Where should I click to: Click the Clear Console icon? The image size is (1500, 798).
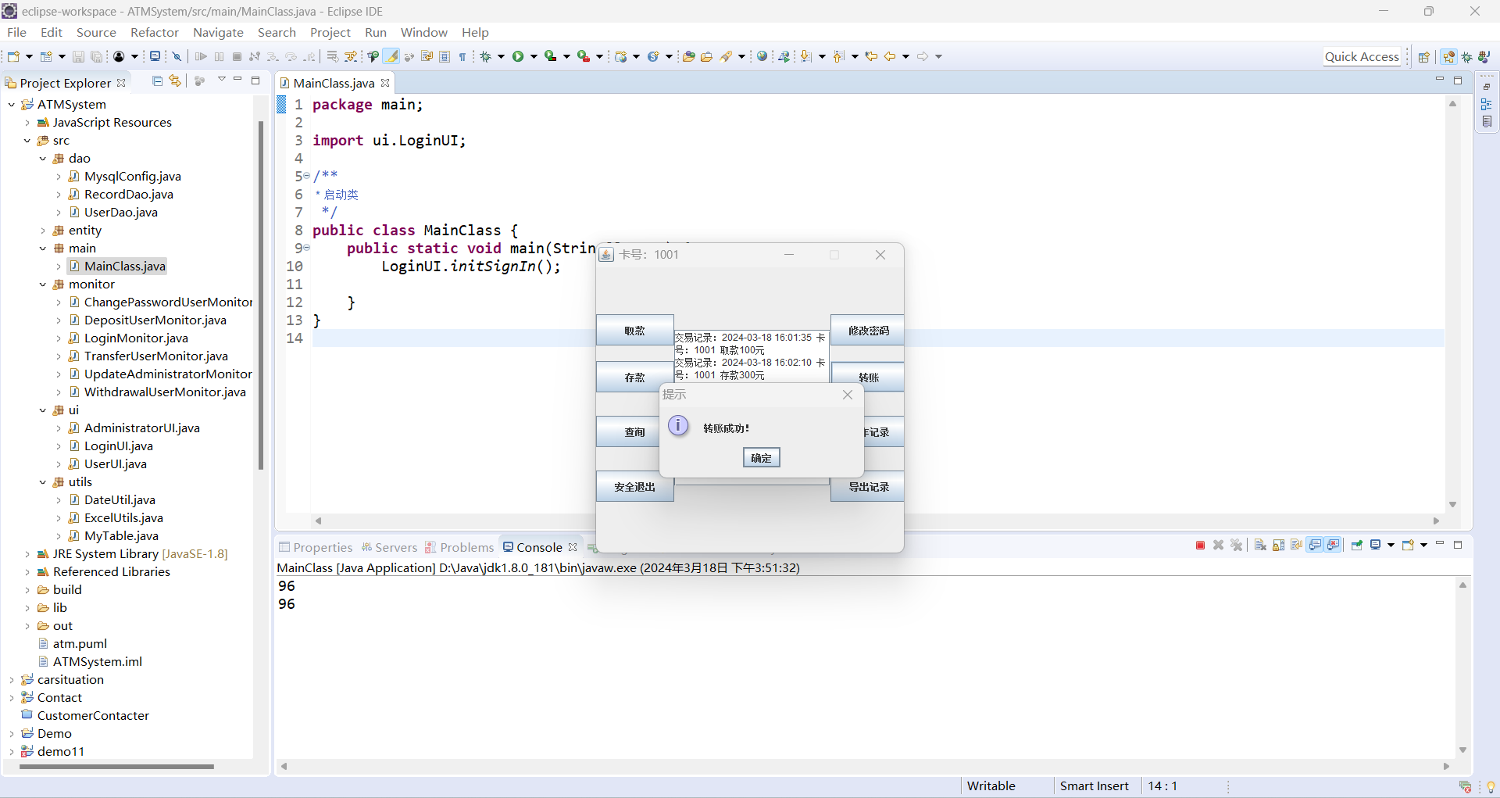pos(1260,546)
